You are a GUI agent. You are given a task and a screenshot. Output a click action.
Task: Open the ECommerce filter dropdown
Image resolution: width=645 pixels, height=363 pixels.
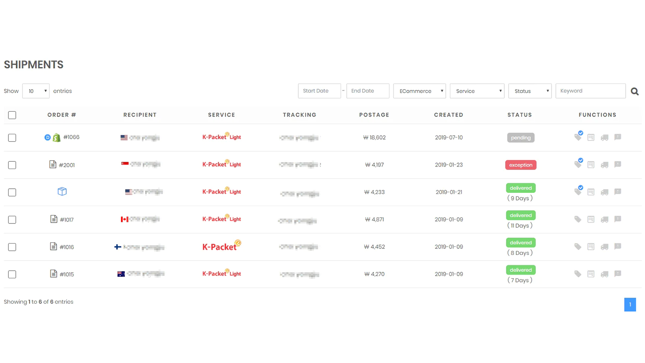click(420, 91)
